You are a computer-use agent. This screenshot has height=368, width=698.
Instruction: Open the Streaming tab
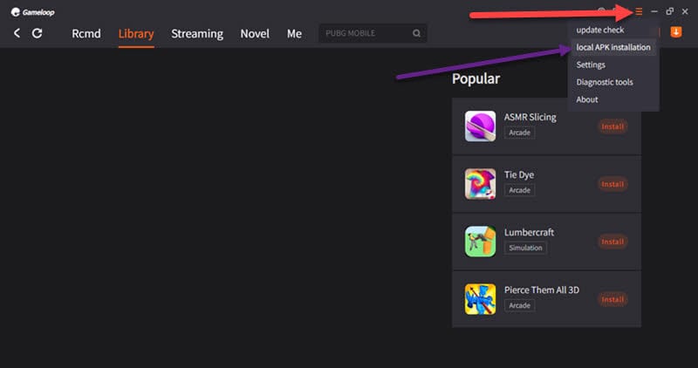tap(197, 34)
